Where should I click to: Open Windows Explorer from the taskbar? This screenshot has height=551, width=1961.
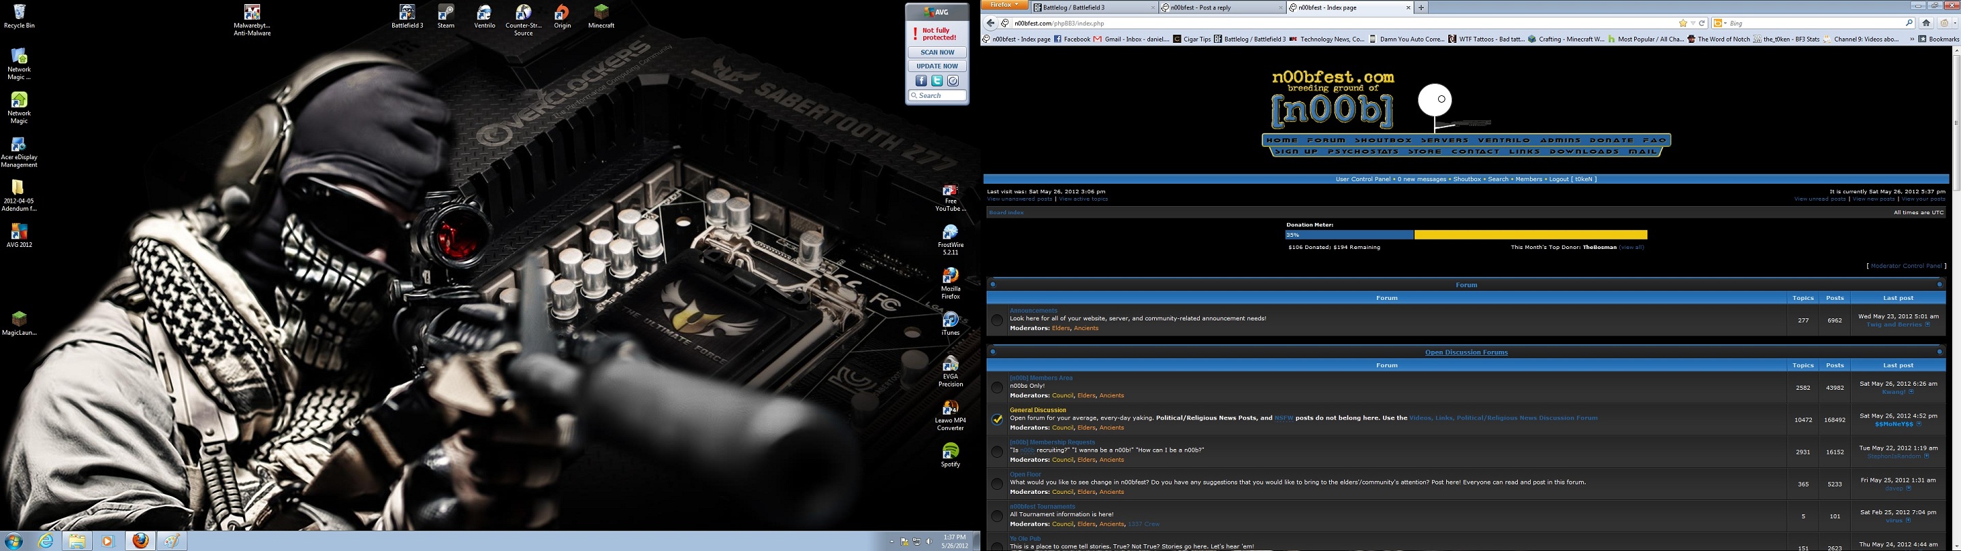(x=77, y=541)
